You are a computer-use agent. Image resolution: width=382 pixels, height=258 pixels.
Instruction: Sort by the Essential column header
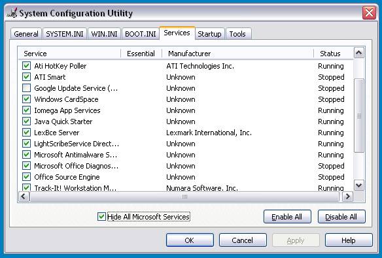click(141, 54)
